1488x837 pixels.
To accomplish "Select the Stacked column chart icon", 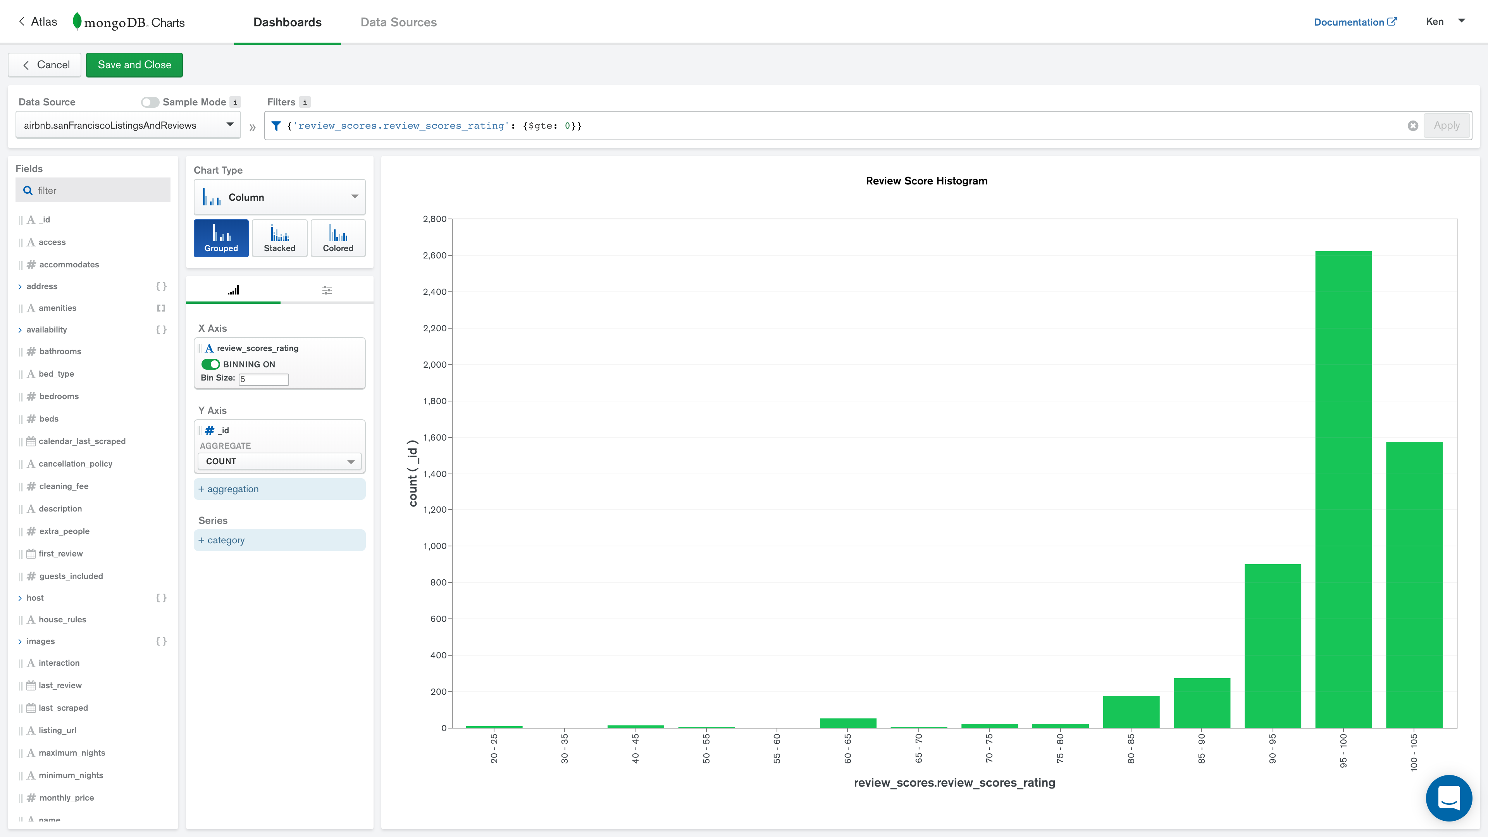I will 279,238.
